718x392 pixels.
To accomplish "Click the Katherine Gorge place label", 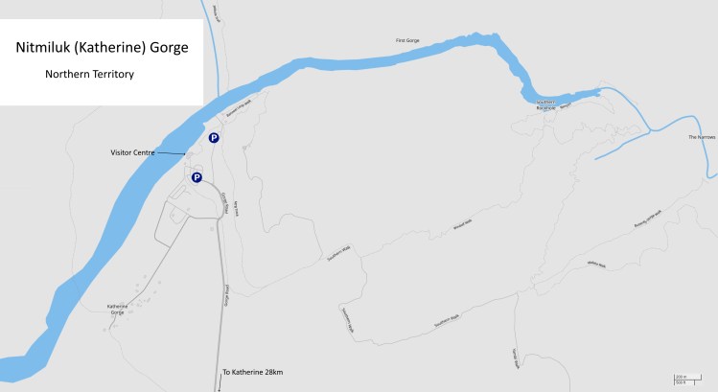I will pyautogui.click(x=117, y=310).
